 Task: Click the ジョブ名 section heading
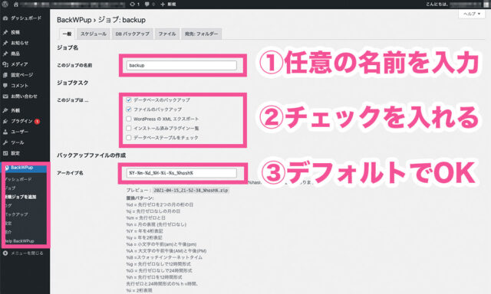[68, 47]
